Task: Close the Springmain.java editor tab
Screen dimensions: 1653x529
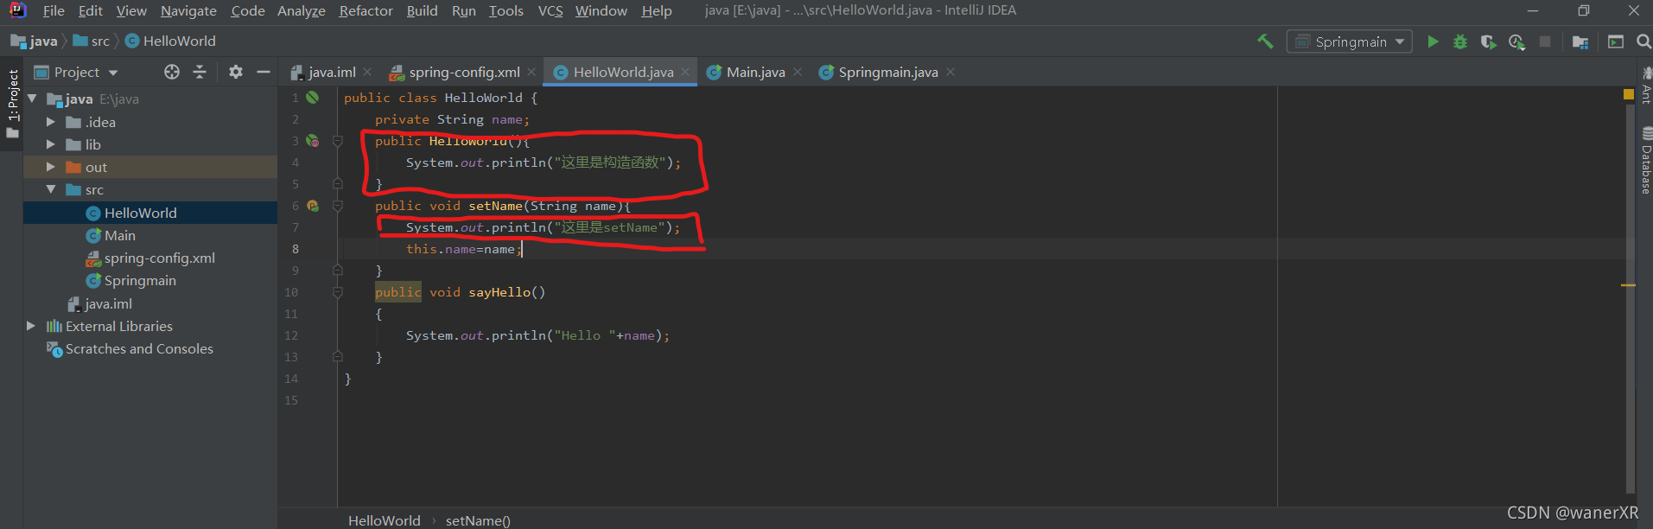Action: click(x=950, y=72)
